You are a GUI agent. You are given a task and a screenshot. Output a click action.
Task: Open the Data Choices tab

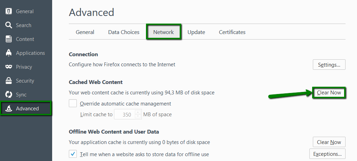(124, 32)
